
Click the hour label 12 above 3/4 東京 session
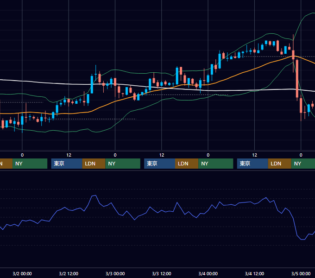[x=254, y=155]
